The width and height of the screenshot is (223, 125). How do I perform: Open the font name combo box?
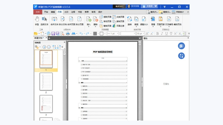tap(128, 34)
